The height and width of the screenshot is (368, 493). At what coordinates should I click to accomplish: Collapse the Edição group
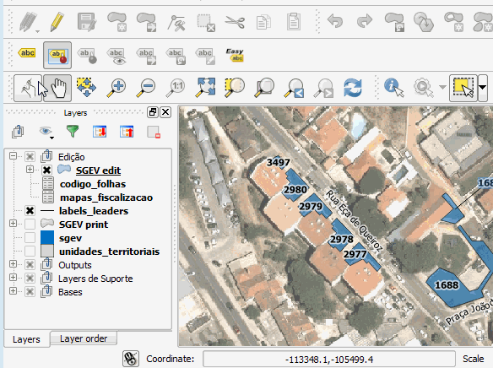pos(13,156)
